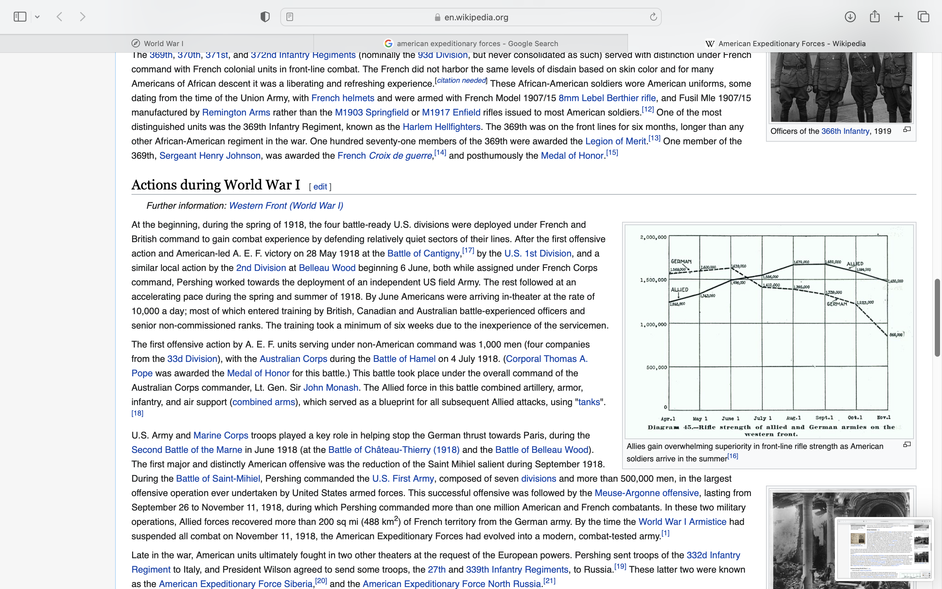Screen dimensions: 942x589
Task: Edit the Actions during World War I section
Action: coord(320,187)
